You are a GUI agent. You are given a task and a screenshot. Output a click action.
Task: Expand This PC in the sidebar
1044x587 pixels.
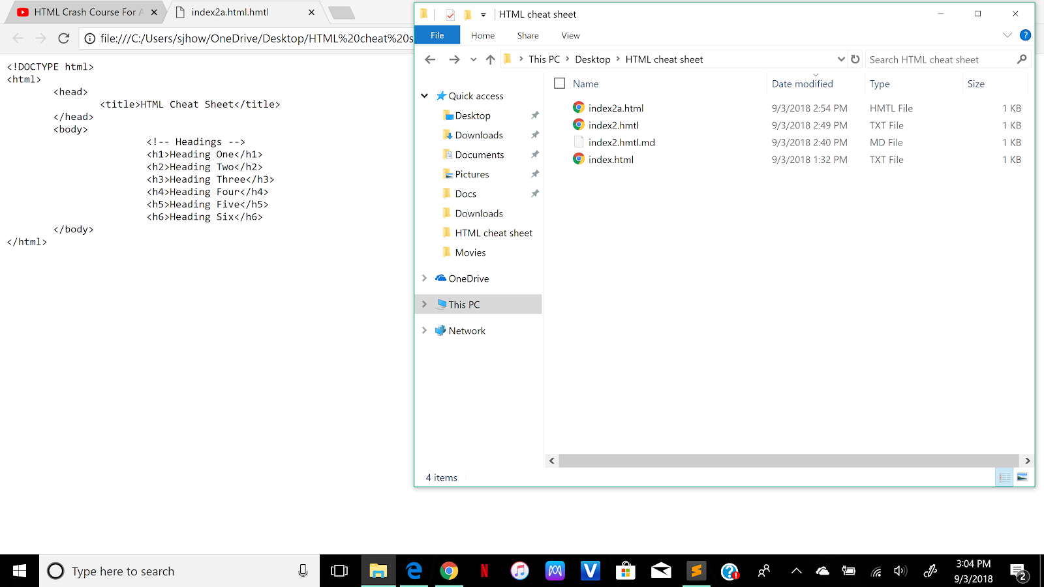point(425,304)
